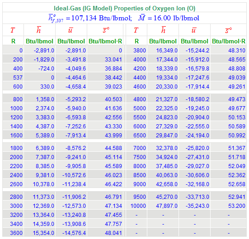Select the enthalpy value at 537 R
This screenshot has height=239, width=249.
tap(52, 78)
